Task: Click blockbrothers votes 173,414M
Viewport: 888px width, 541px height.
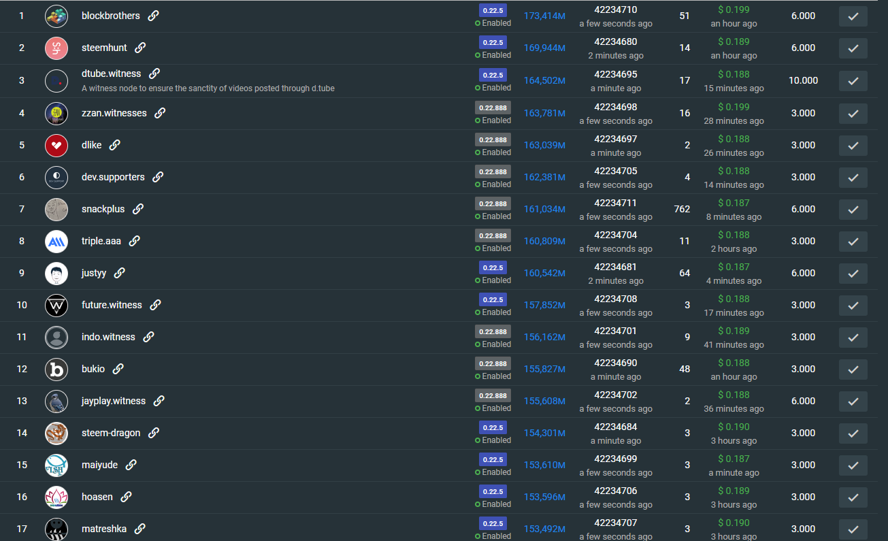Action: click(x=544, y=16)
